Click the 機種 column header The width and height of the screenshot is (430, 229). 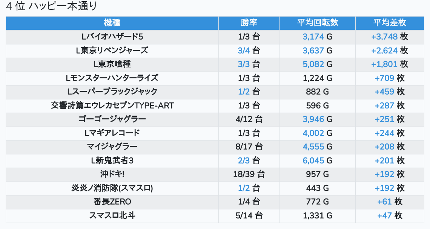click(112, 23)
